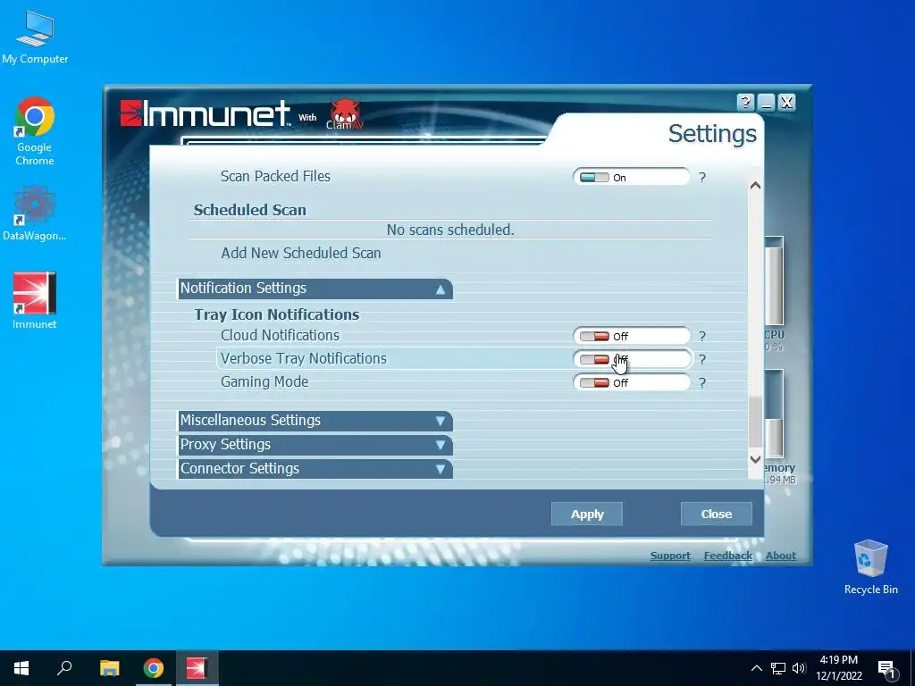Open the Recycle Bin on desktop
This screenshot has height=686, width=915.
click(x=870, y=567)
